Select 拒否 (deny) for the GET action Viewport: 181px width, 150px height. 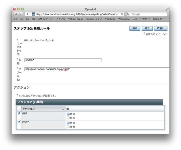click(68, 118)
